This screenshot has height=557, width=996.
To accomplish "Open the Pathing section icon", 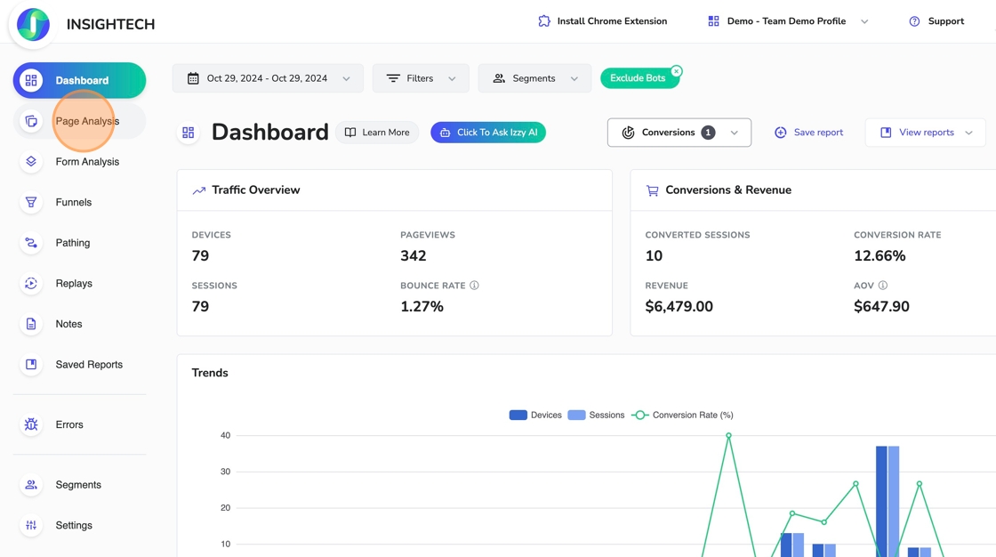I will click(31, 243).
